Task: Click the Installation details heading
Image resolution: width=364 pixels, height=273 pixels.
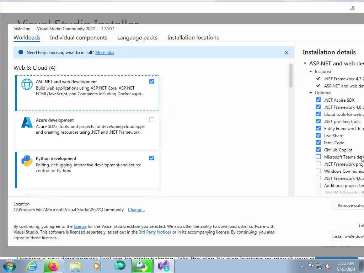Action: pyautogui.click(x=329, y=52)
